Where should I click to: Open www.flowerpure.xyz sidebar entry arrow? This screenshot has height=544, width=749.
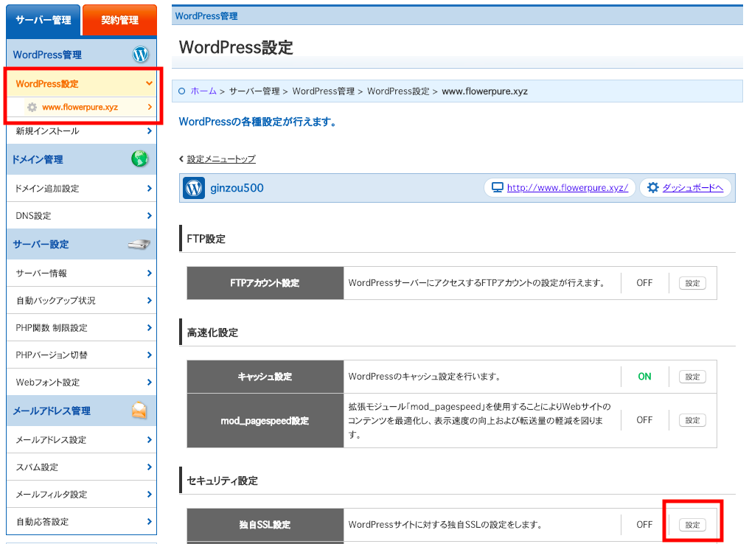pyautogui.click(x=150, y=107)
